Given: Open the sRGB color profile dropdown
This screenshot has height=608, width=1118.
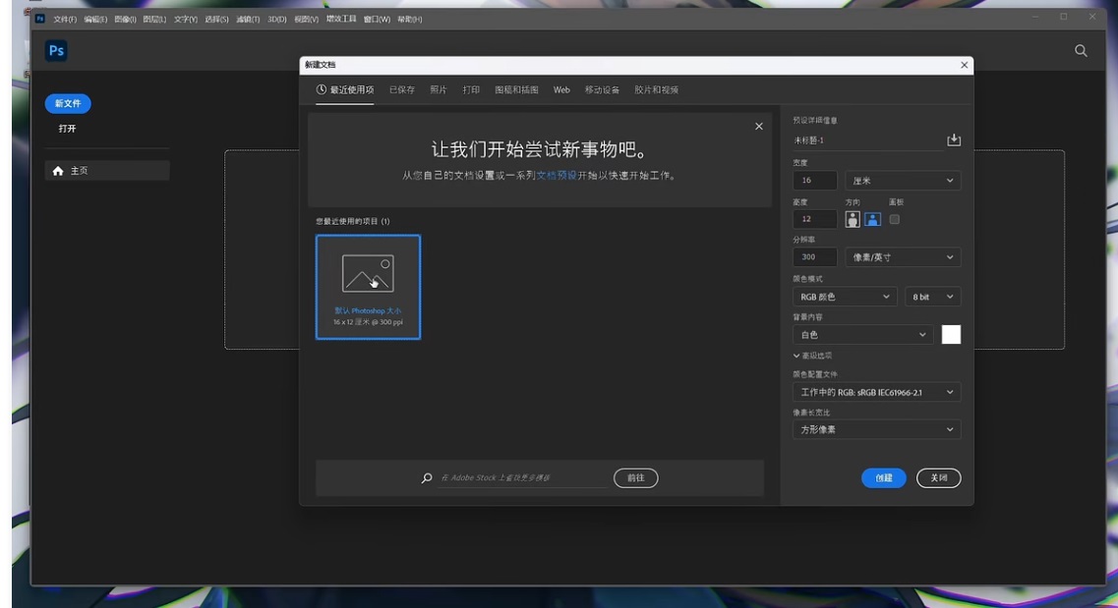Looking at the screenshot, I should [876, 392].
